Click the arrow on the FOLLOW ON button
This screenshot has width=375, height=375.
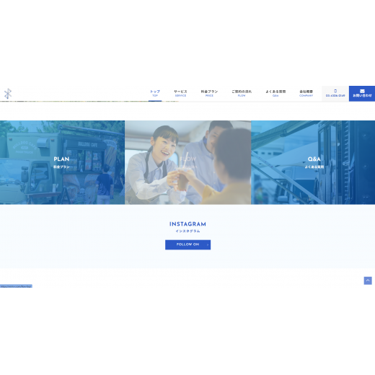coord(208,244)
